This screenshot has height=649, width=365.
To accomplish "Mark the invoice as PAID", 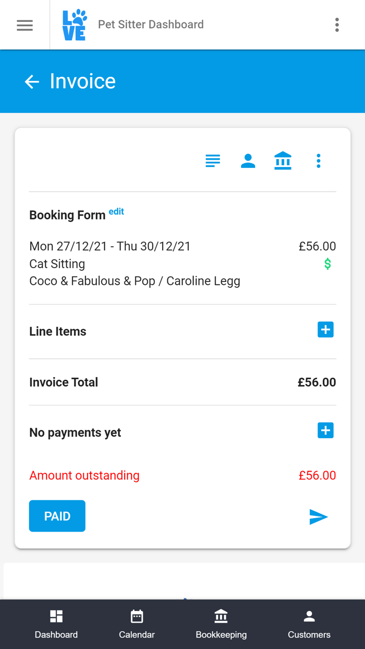I will (x=57, y=515).
